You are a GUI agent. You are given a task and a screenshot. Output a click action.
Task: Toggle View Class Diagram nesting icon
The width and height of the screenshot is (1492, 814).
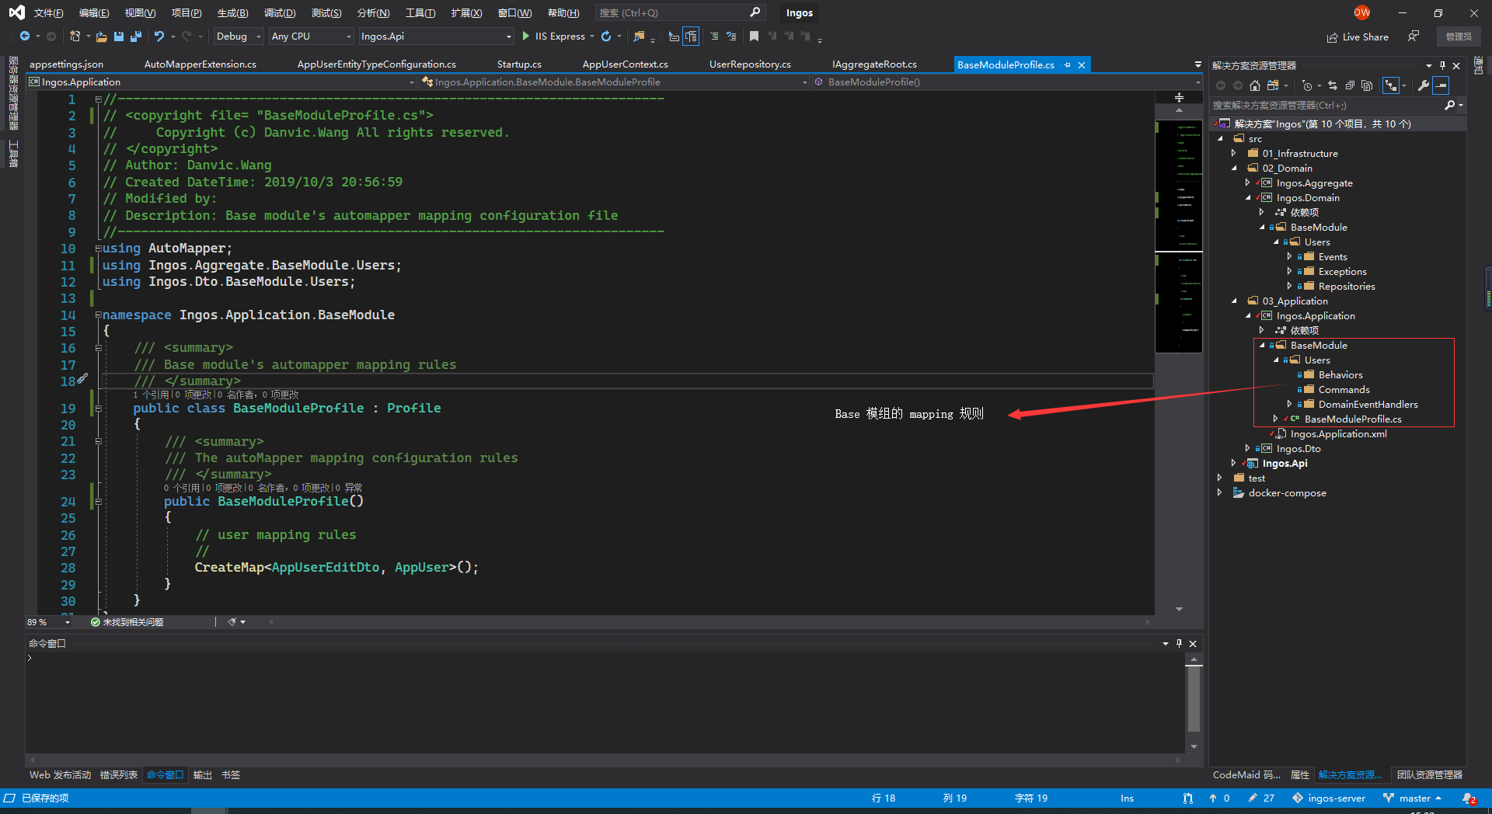coord(1391,85)
